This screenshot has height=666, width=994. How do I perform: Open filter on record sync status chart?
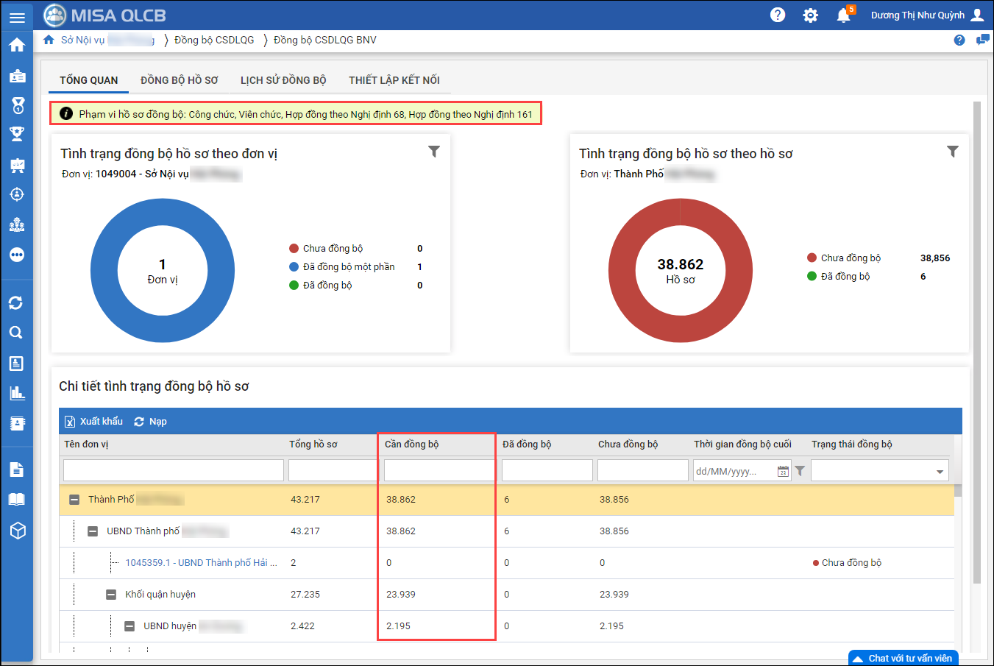pos(953,152)
